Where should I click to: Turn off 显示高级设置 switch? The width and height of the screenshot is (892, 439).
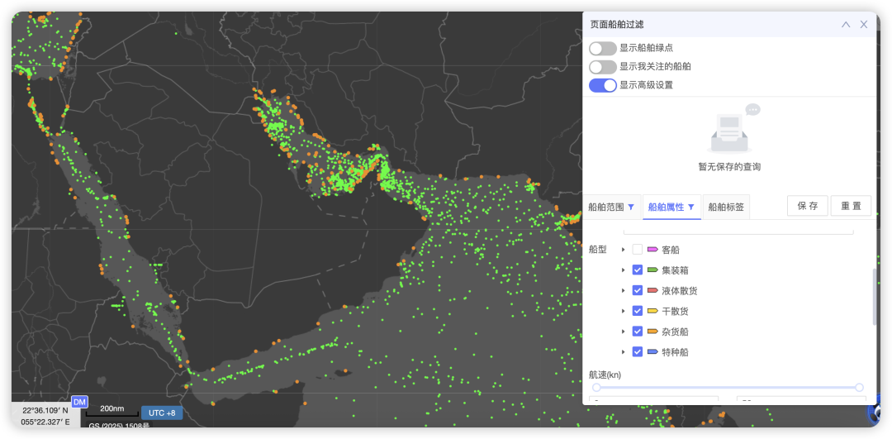click(603, 85)
